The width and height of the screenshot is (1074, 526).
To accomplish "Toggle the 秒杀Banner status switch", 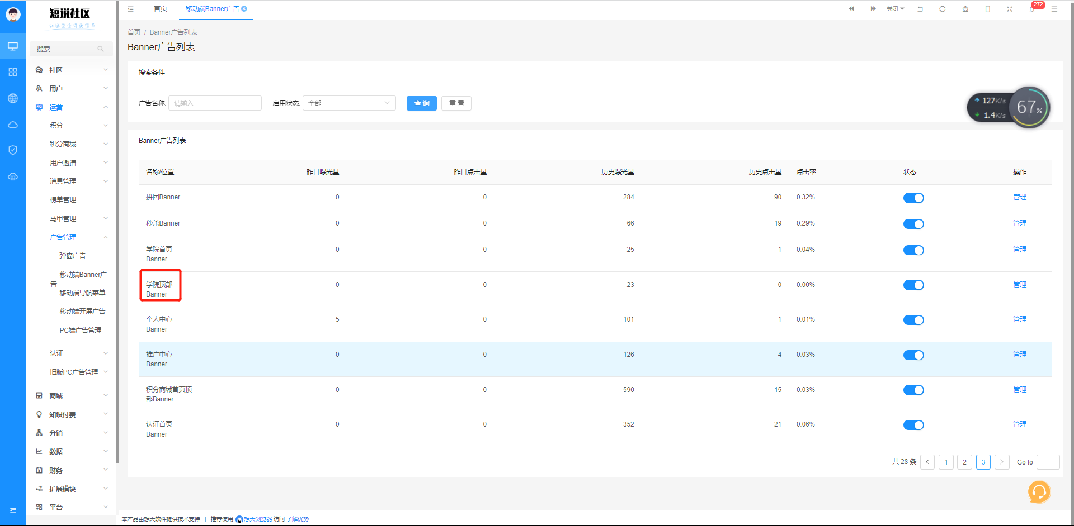I will pyautogui.click(x=913, y=224).
